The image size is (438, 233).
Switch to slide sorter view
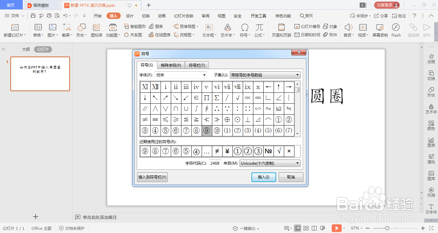pos(306,228)
